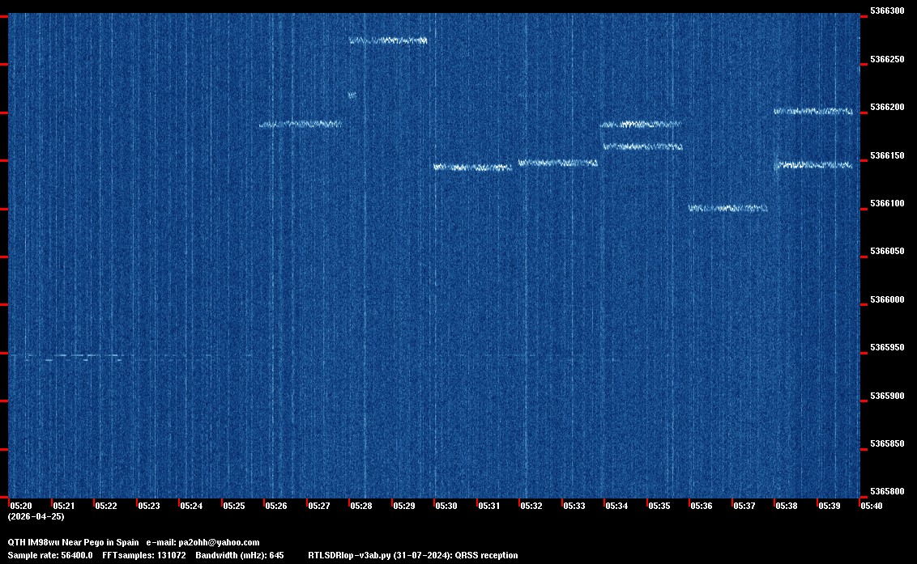The width and height of the screenshot is (917, 564).
Task: Select the 05:25 time tick label
Action: click(233, 506)
